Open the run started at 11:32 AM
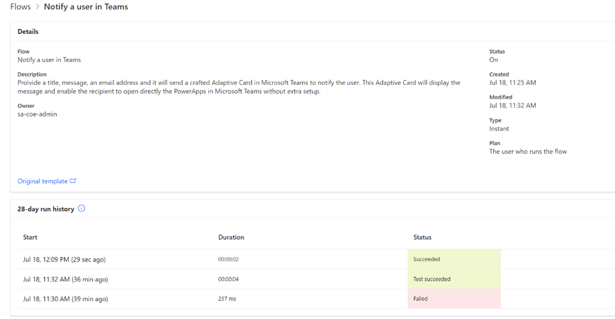This screenshot has width=615, height=319. coord(65,279)
